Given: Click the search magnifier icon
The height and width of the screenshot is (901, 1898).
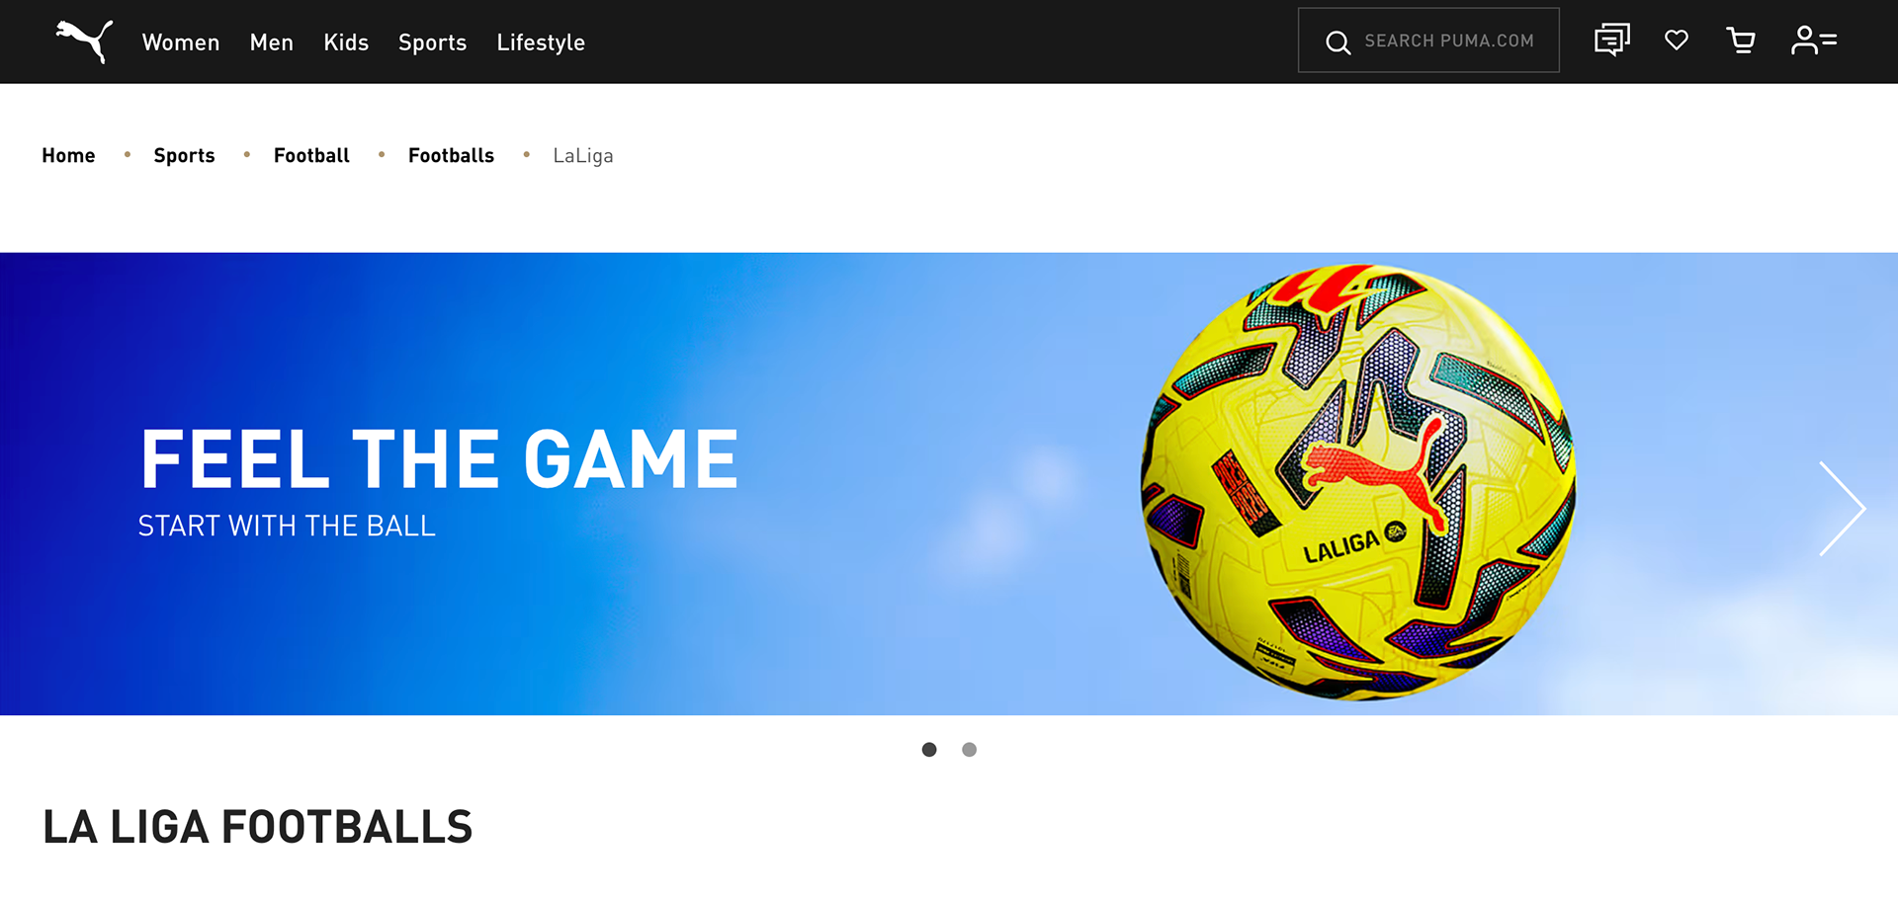Looking at the screenshot, I should 1337,42.
